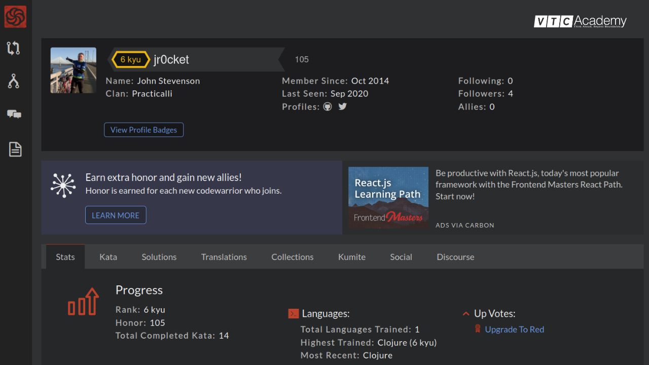Click the Codewars logo in sidebar
This screenshot has height=365, width=649.
click(15, 17)
